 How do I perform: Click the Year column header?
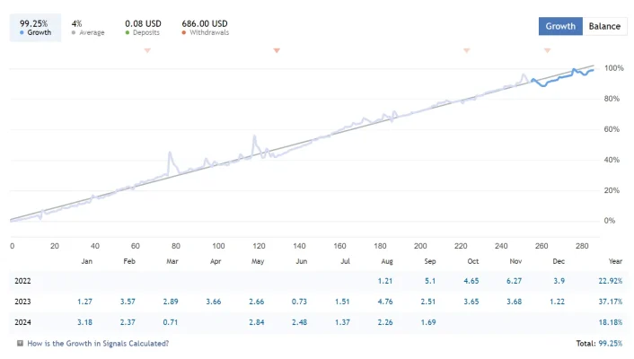(x=615, y=261)
